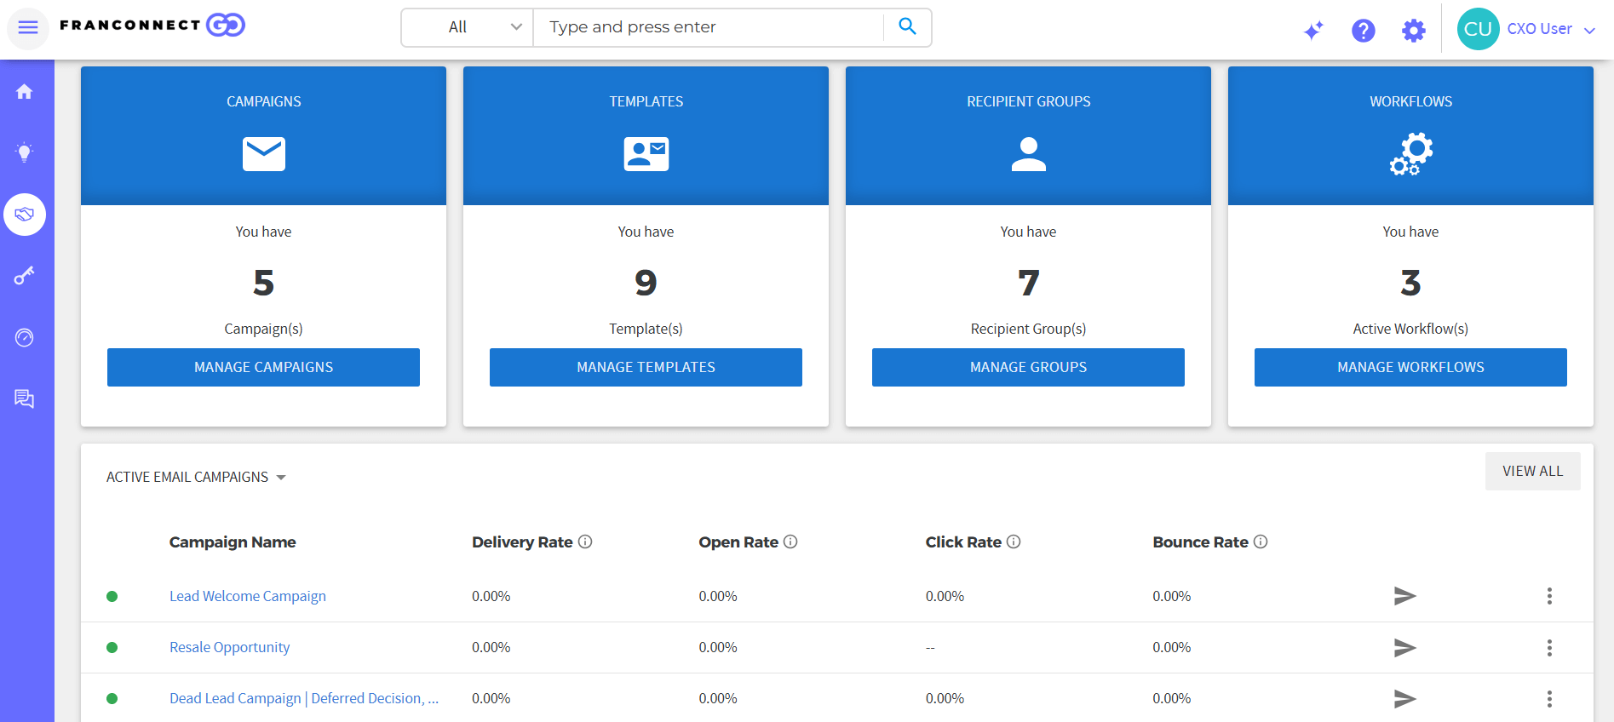Click the Workflows gears icon
The width and height of the screenshot is (1614, 722).
tap(1411, 154)
